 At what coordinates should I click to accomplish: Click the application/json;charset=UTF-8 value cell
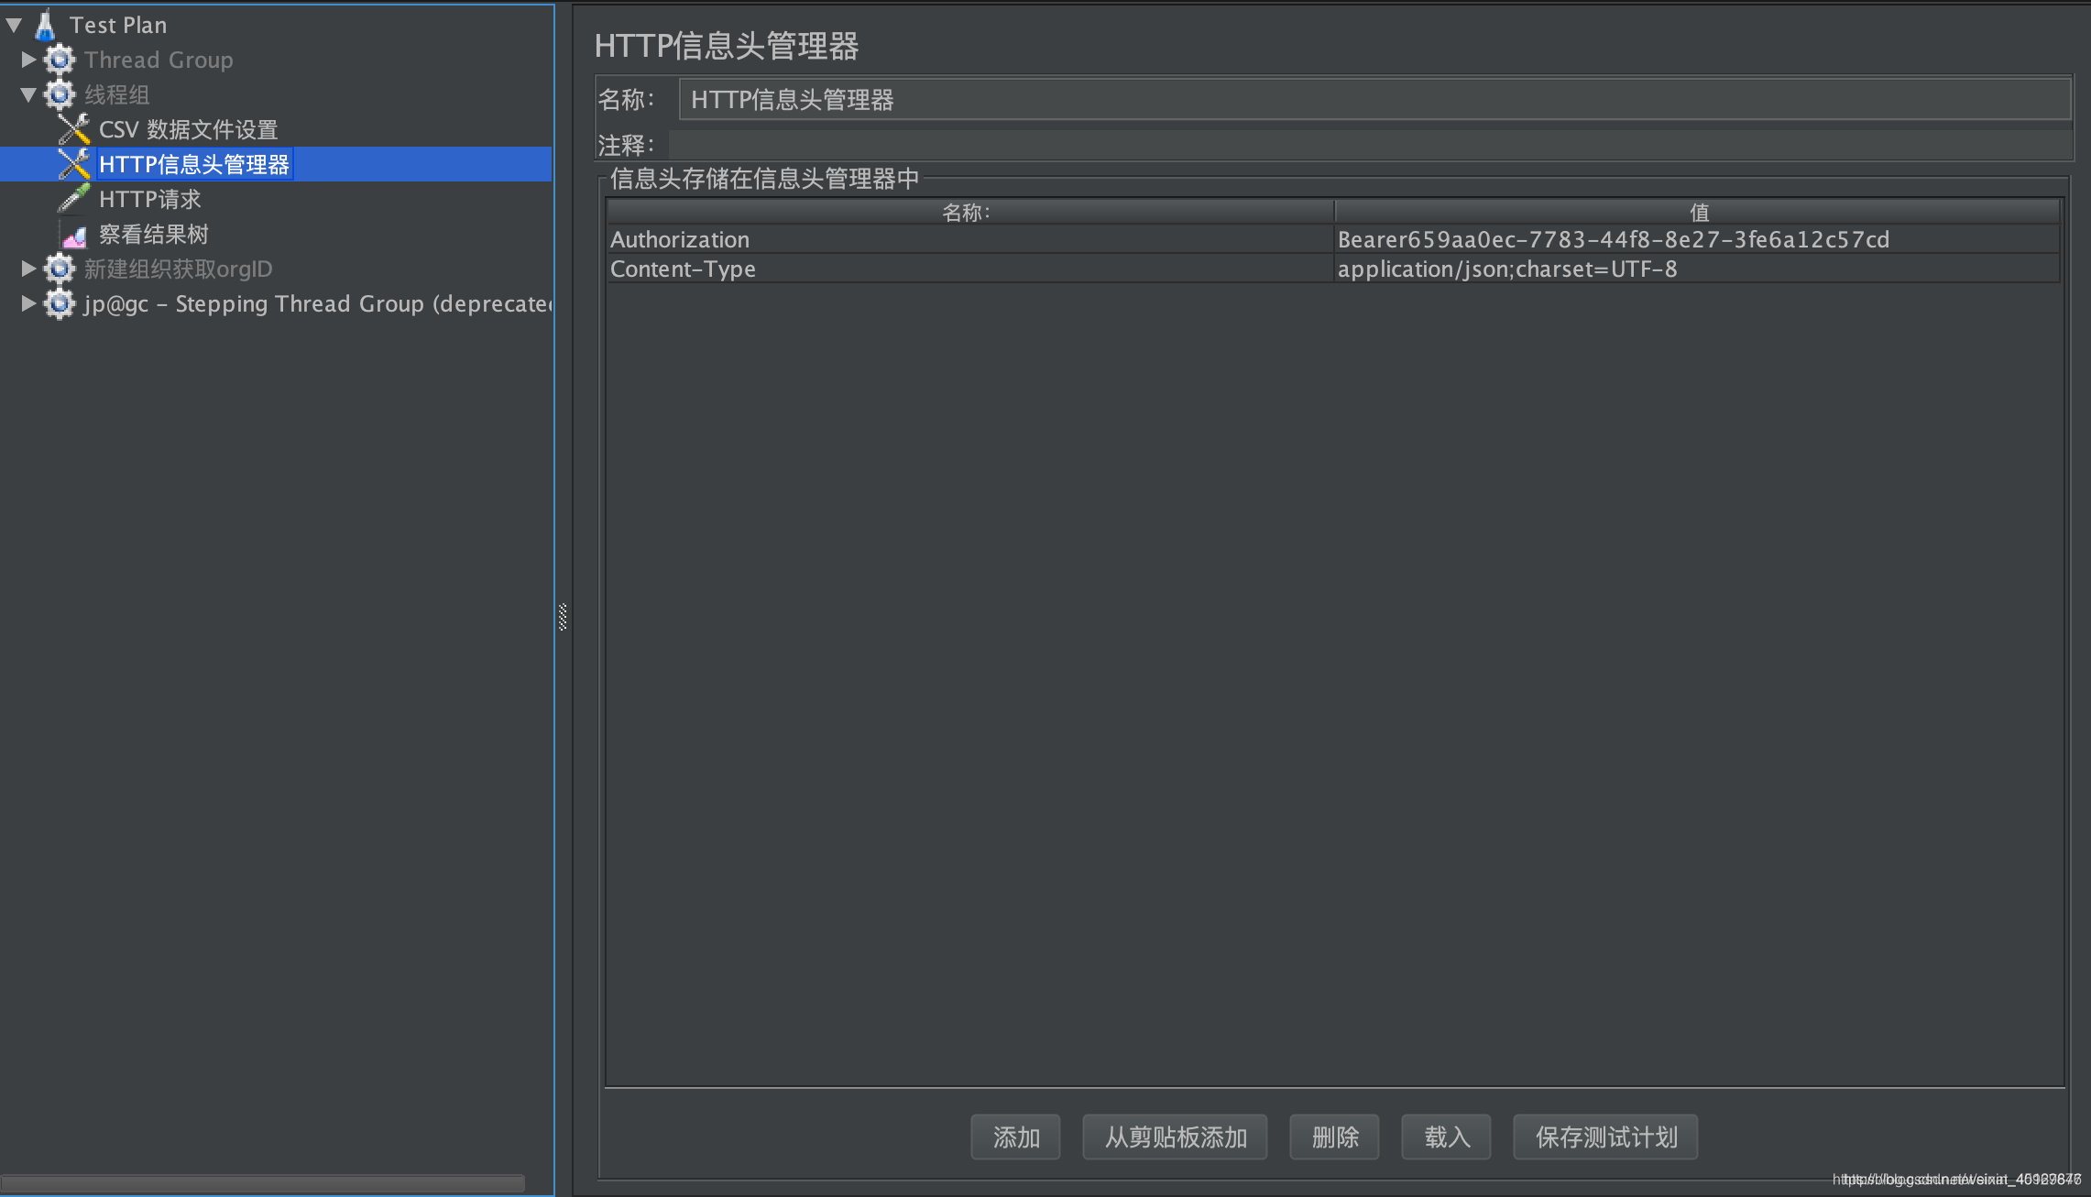pyautogui.click(x=1697, y=269)
